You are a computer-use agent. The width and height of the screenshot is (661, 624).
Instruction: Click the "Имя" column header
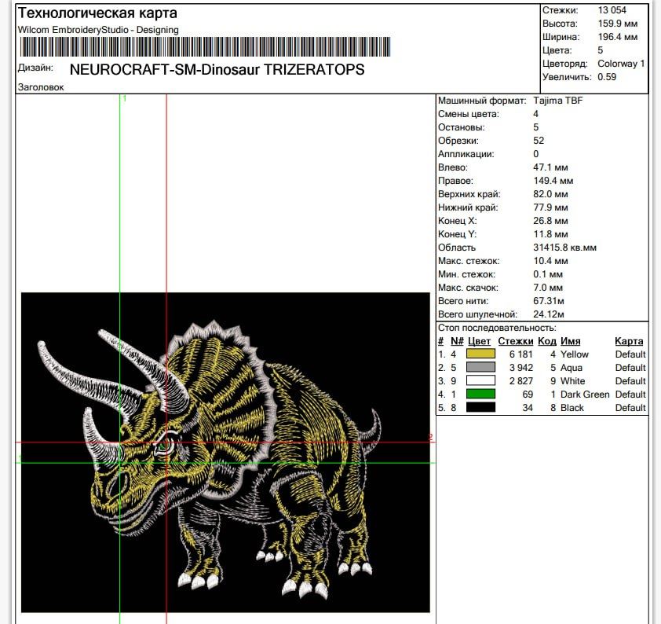click(x=570, y=341)
